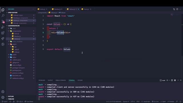
Task: Collapse the Open Editors section
Action: point(13,13)
